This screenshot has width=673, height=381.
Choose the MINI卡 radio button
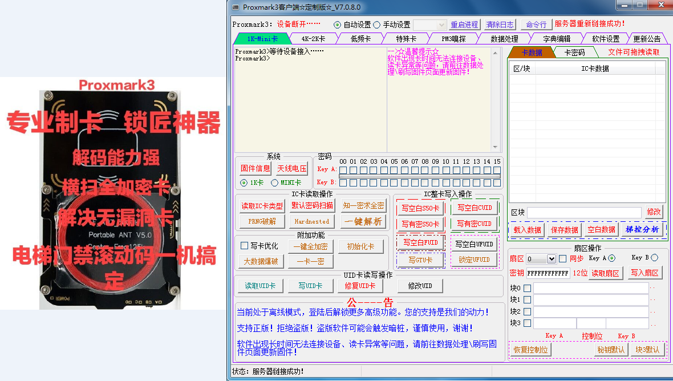(x=275, y=183)
